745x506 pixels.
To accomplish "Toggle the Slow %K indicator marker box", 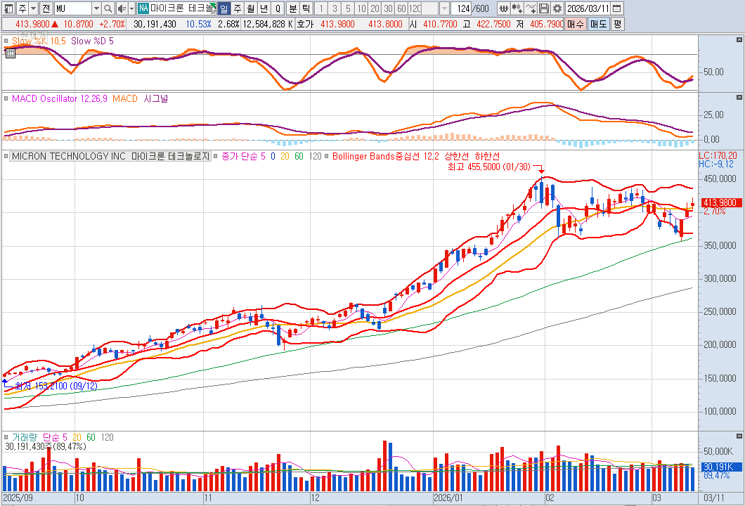I will (6, 41).
